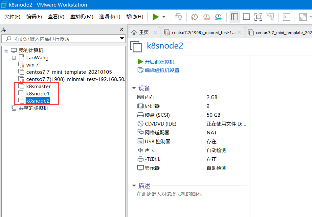Click the description text field placeholder
The height and width of the screenshot is (217, 312).
pyautogui.click(x=170, y=194)
